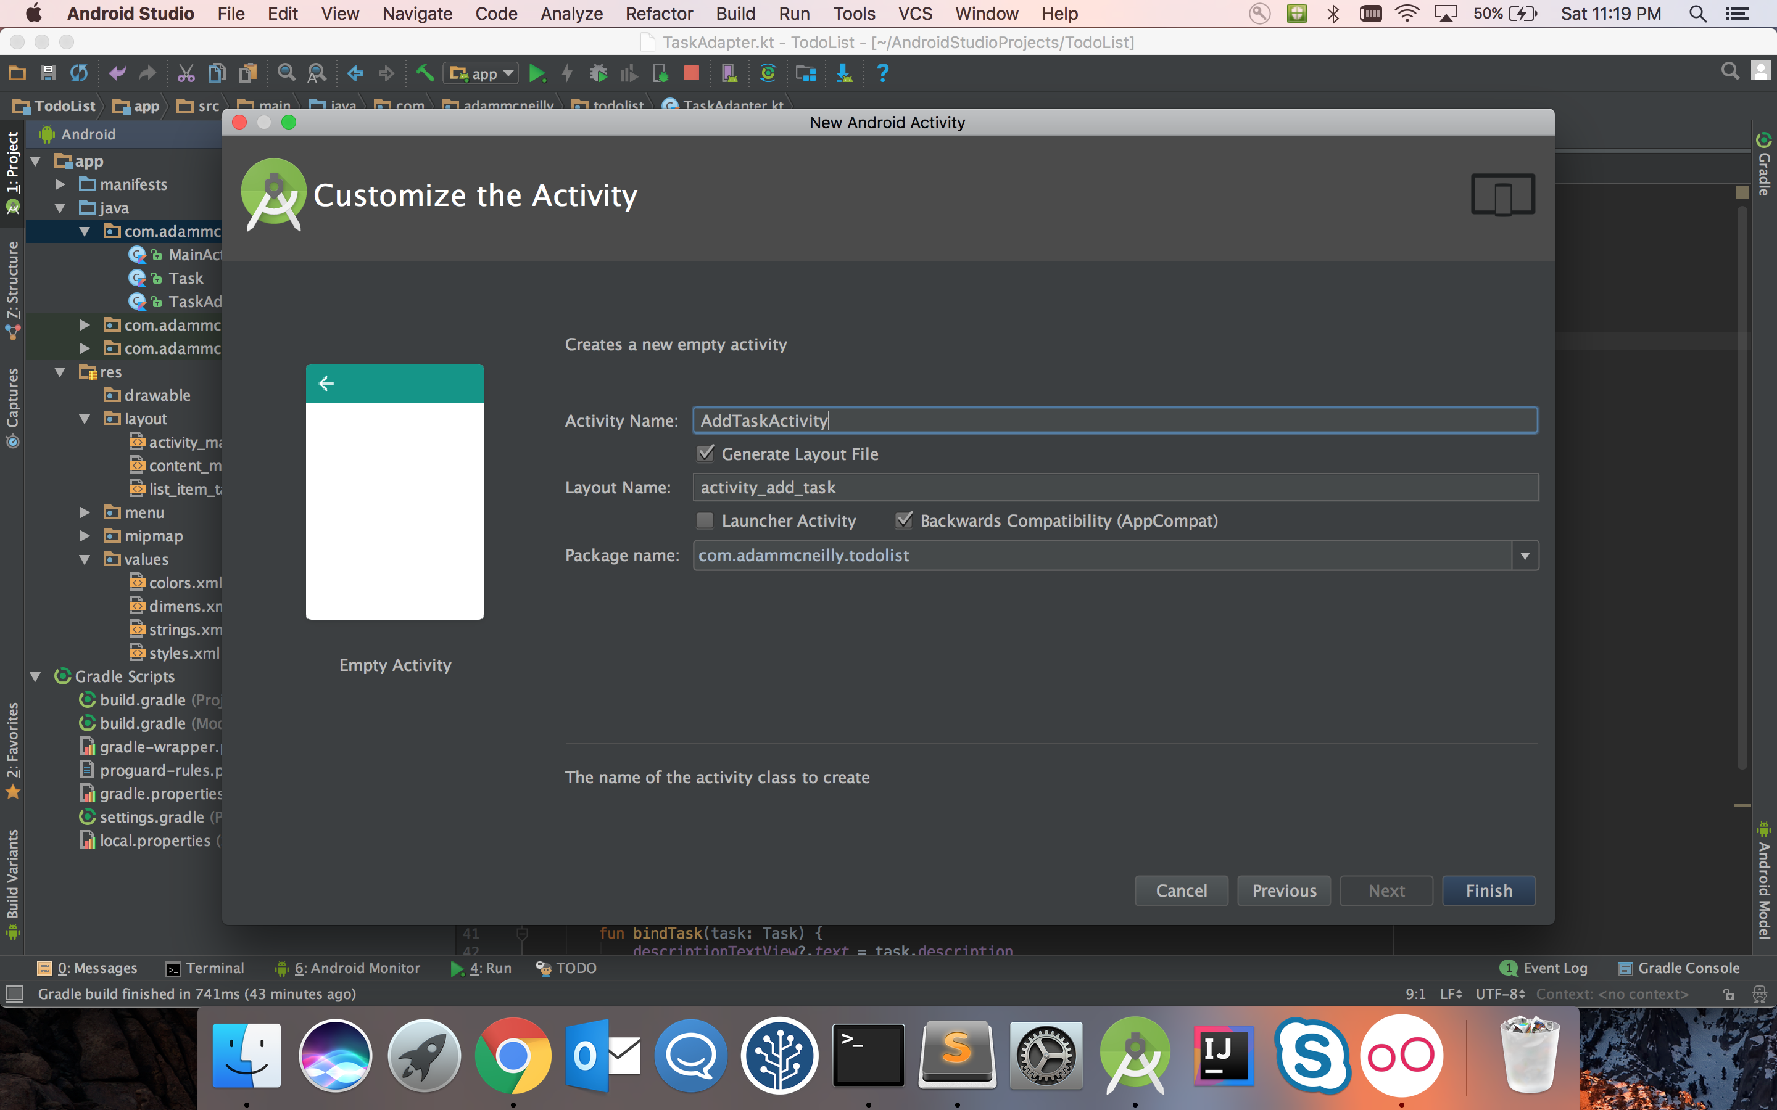Click the blue Help question mark icon
Image resolution: width=1777 pixels, height=1110 pixels.
coord(882,73)
